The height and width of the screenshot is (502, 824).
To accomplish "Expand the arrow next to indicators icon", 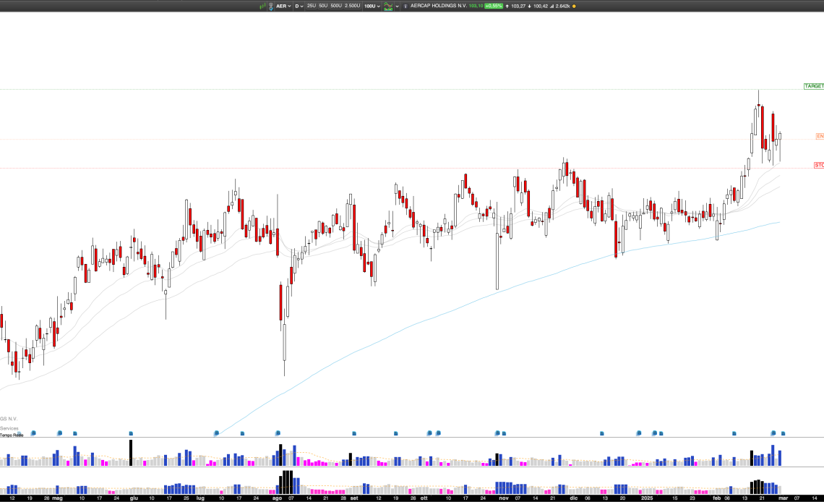I will pos(397,6).
